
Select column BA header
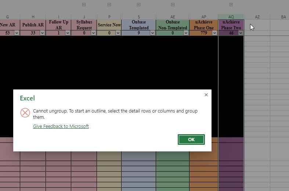[280, 17]
